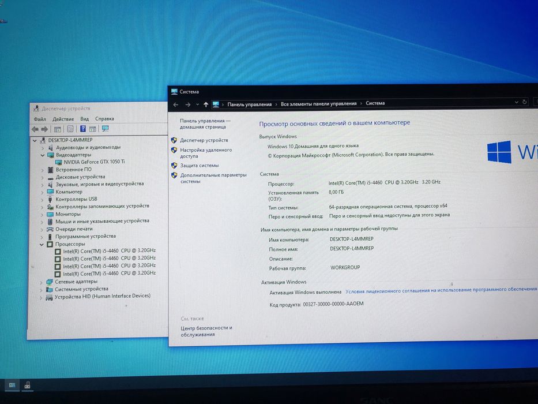Open address bar history dropdown in Система
The height and width of the screenshot is (404, 538).
516,102
